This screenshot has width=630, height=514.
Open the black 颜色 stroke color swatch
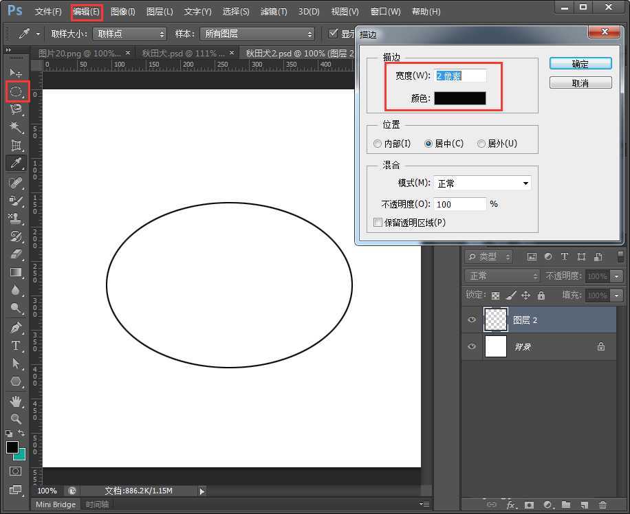(x=459, y=98)
